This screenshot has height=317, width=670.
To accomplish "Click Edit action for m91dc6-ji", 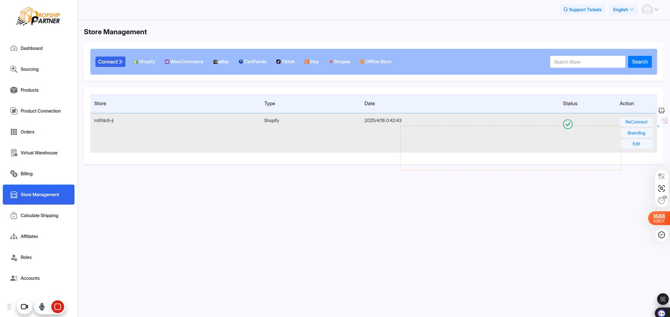I will pyautogui.click(x=636, y=144).
